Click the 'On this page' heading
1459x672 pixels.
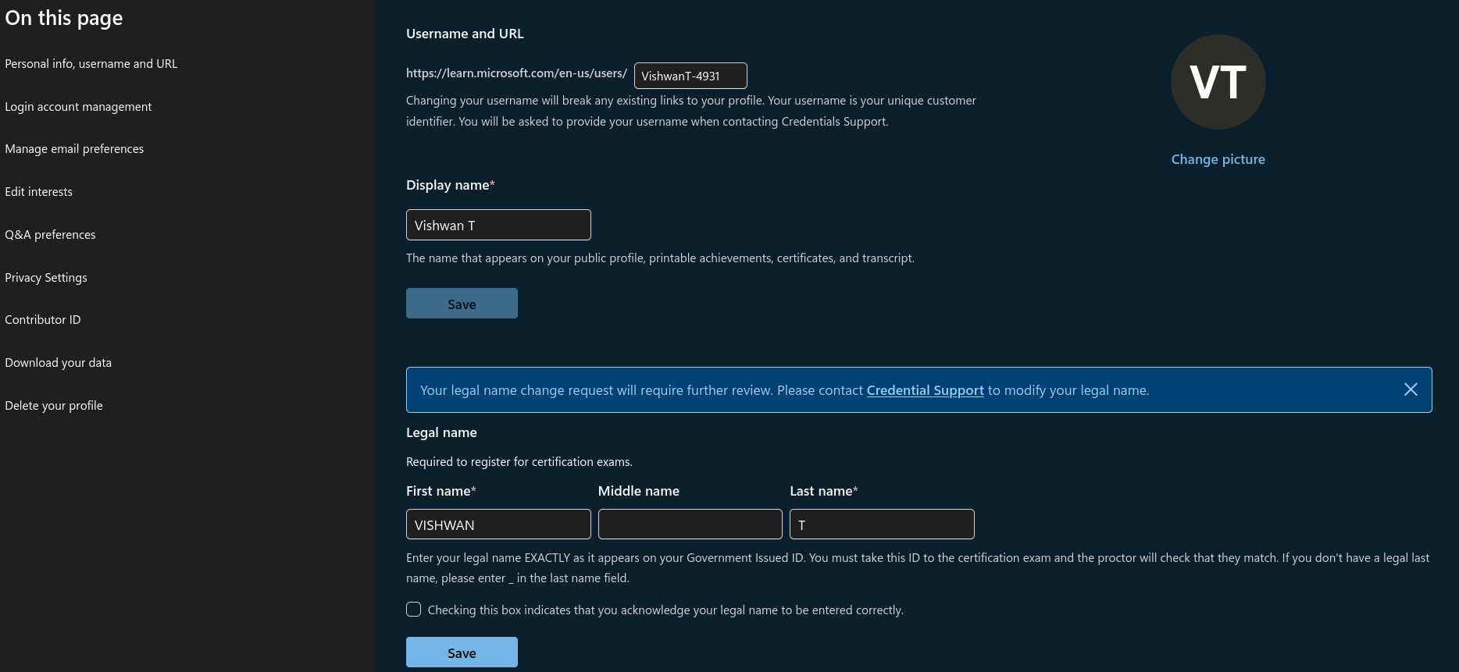pos(64,18)
